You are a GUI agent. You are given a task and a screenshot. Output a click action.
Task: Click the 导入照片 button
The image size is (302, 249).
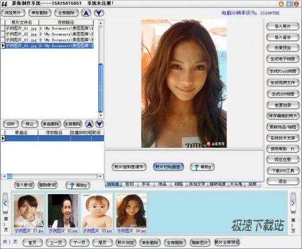coord(283,27)
